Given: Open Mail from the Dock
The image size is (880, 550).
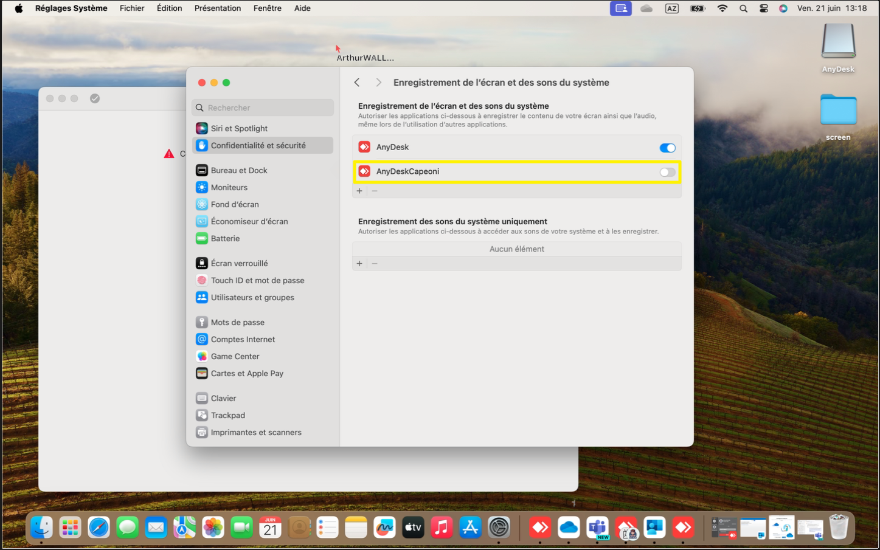Looking at the screenshot, I should [x=156, y=527].
